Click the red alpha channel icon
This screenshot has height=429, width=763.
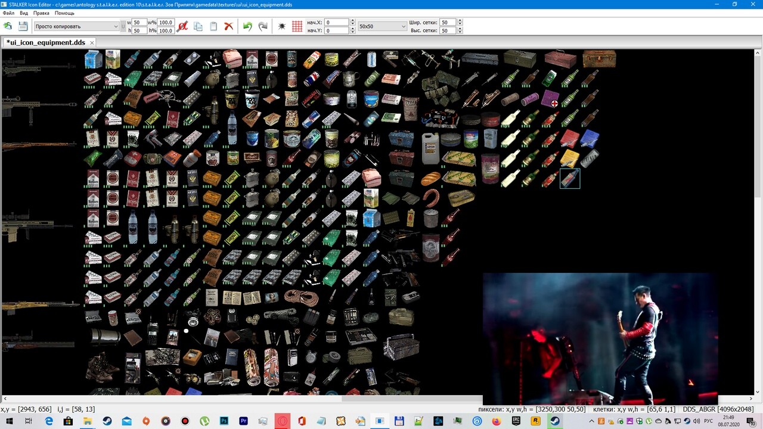(182, 26)
